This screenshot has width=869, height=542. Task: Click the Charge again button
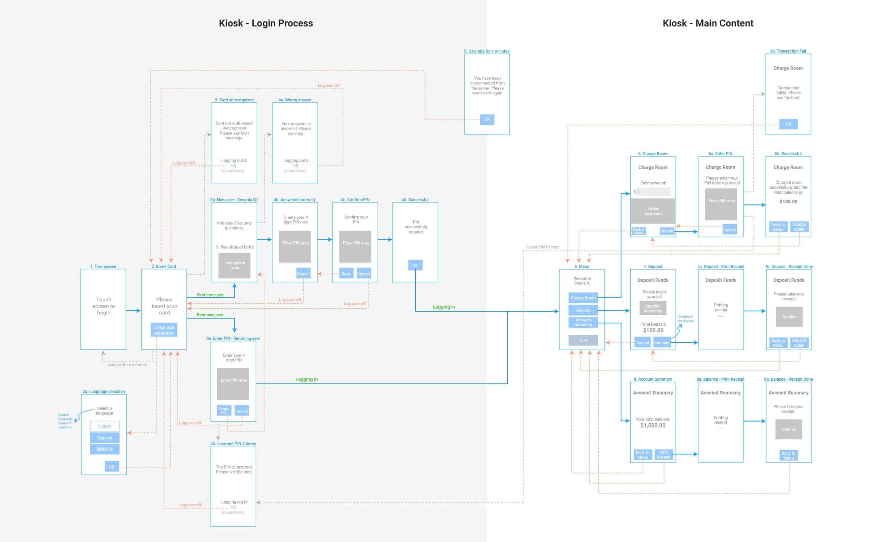click(x=799, y=227)
